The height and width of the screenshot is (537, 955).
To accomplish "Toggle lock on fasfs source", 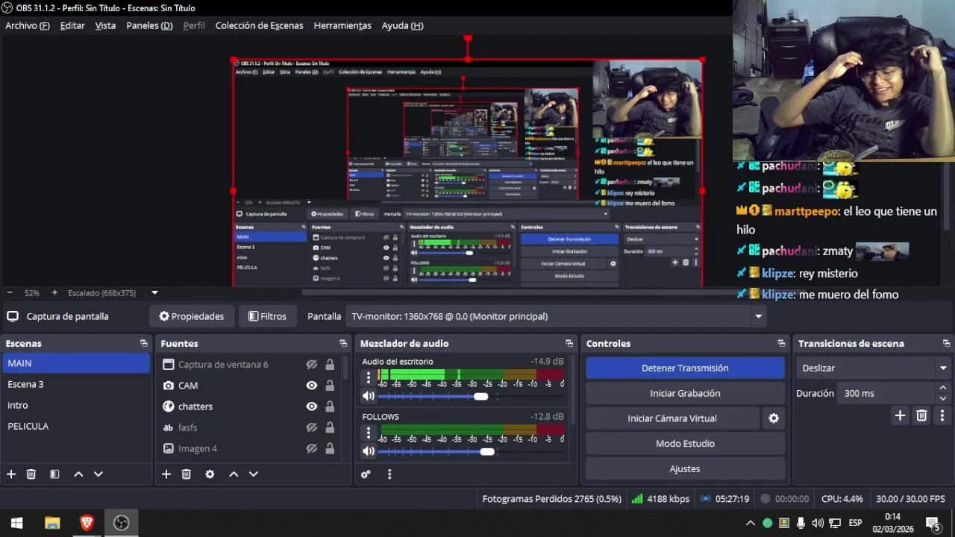I will coord(330,427).
